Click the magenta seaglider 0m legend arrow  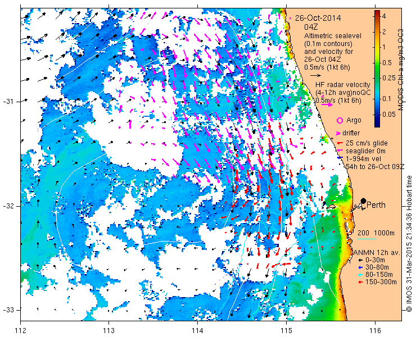(x=340, y=151)
